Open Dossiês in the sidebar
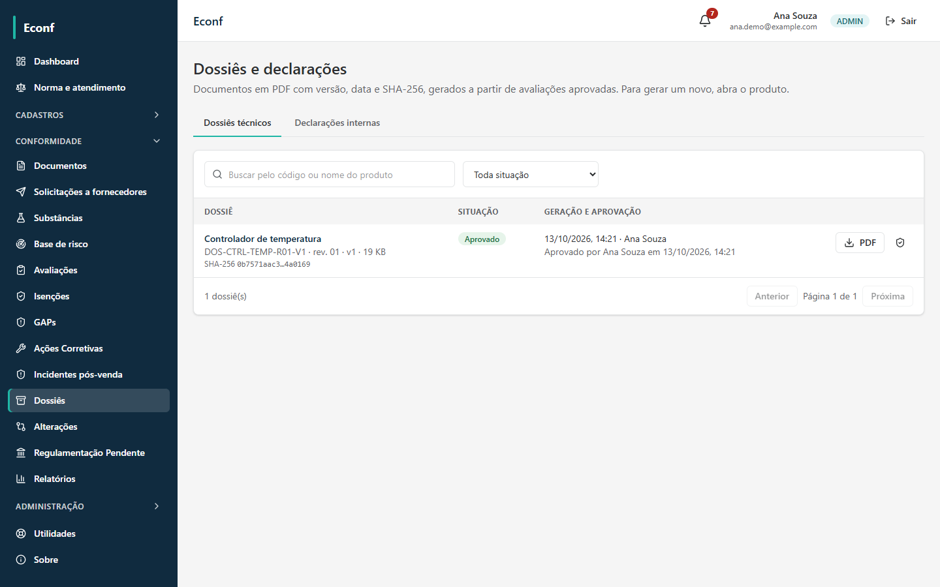Screen dimensions: 940x587 click(x=89, y=400)
